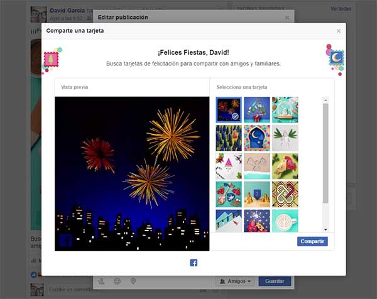
Task: Close the Comparte una tarjeta dialog
Action: [x=339, y=31]
